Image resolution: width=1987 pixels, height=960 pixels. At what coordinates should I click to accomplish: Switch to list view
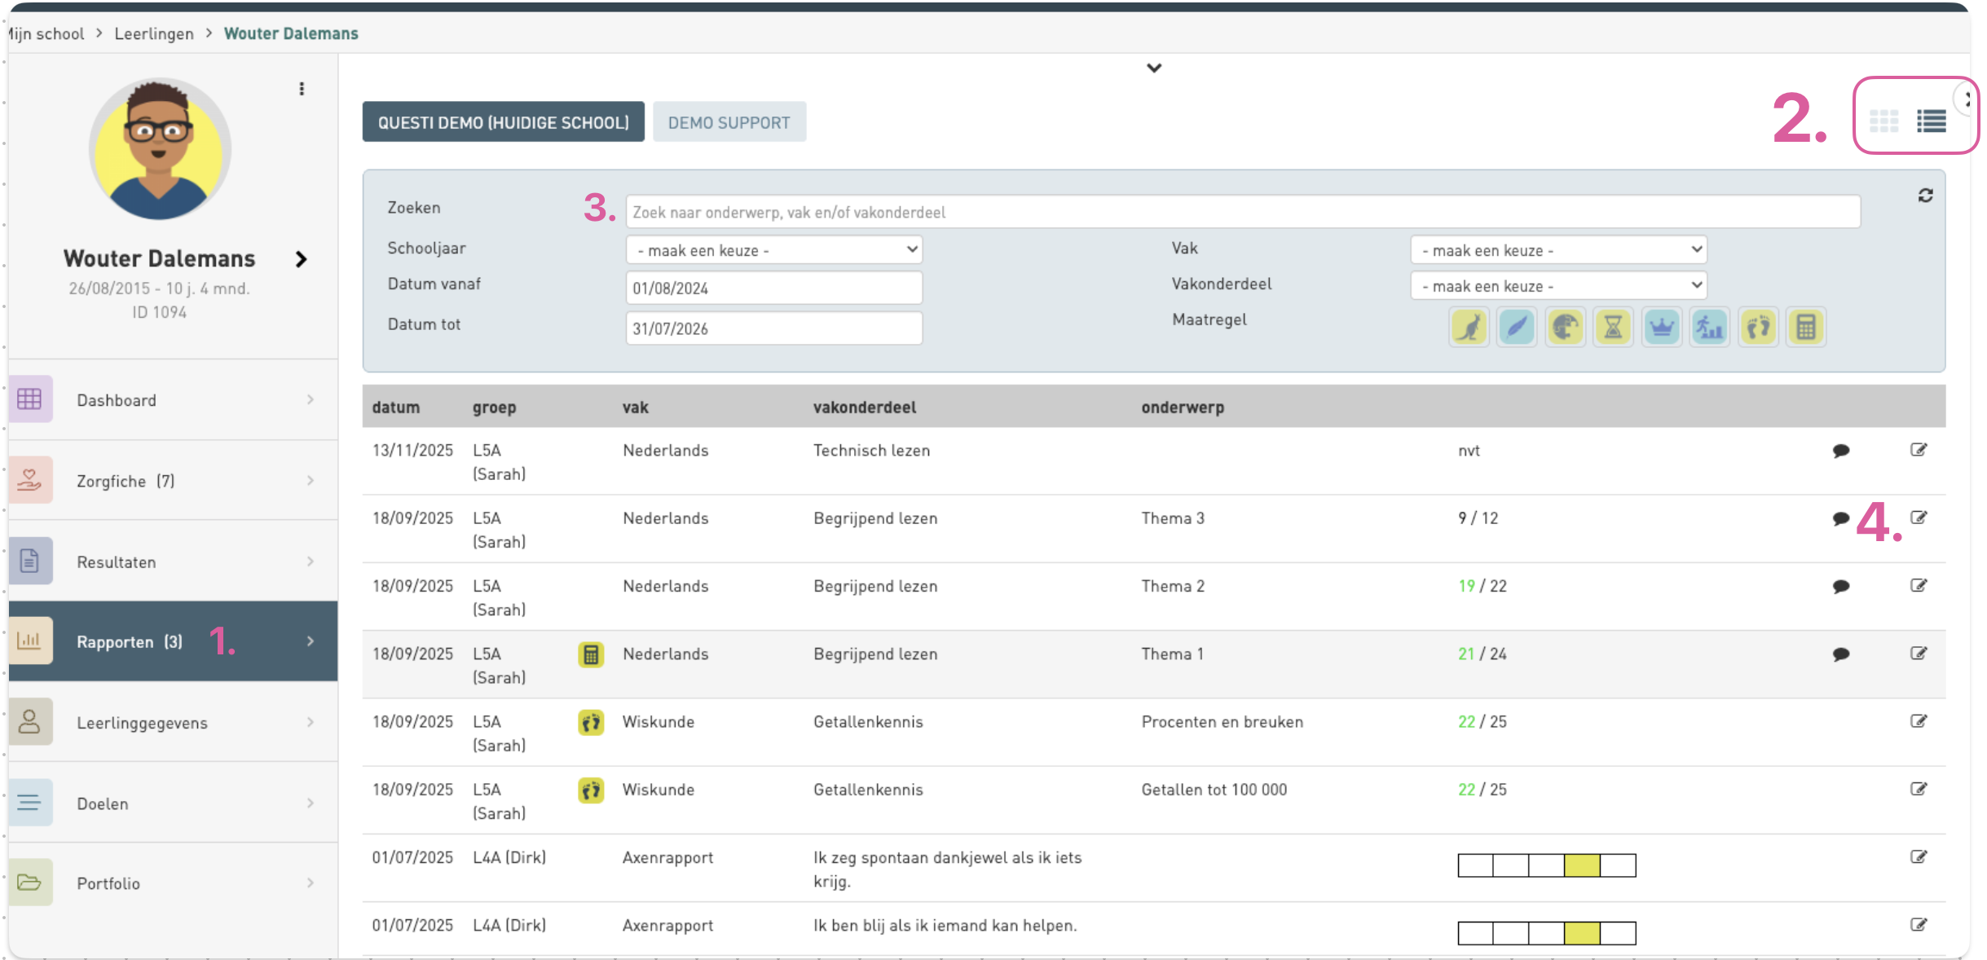pyautogui.click(x=1931, y=121)
